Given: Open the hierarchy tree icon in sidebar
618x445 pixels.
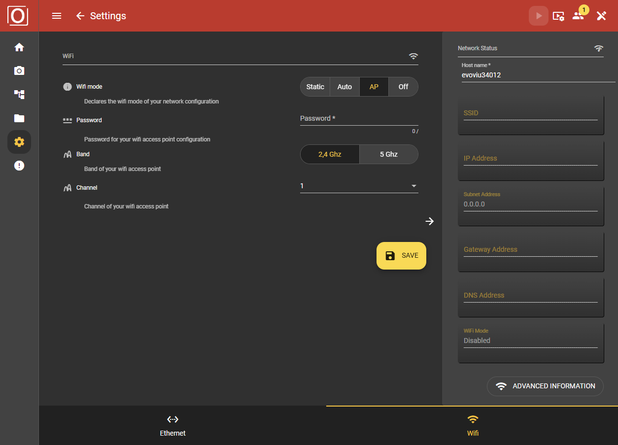Looking at the screenshot, I should tap(19, 95).
